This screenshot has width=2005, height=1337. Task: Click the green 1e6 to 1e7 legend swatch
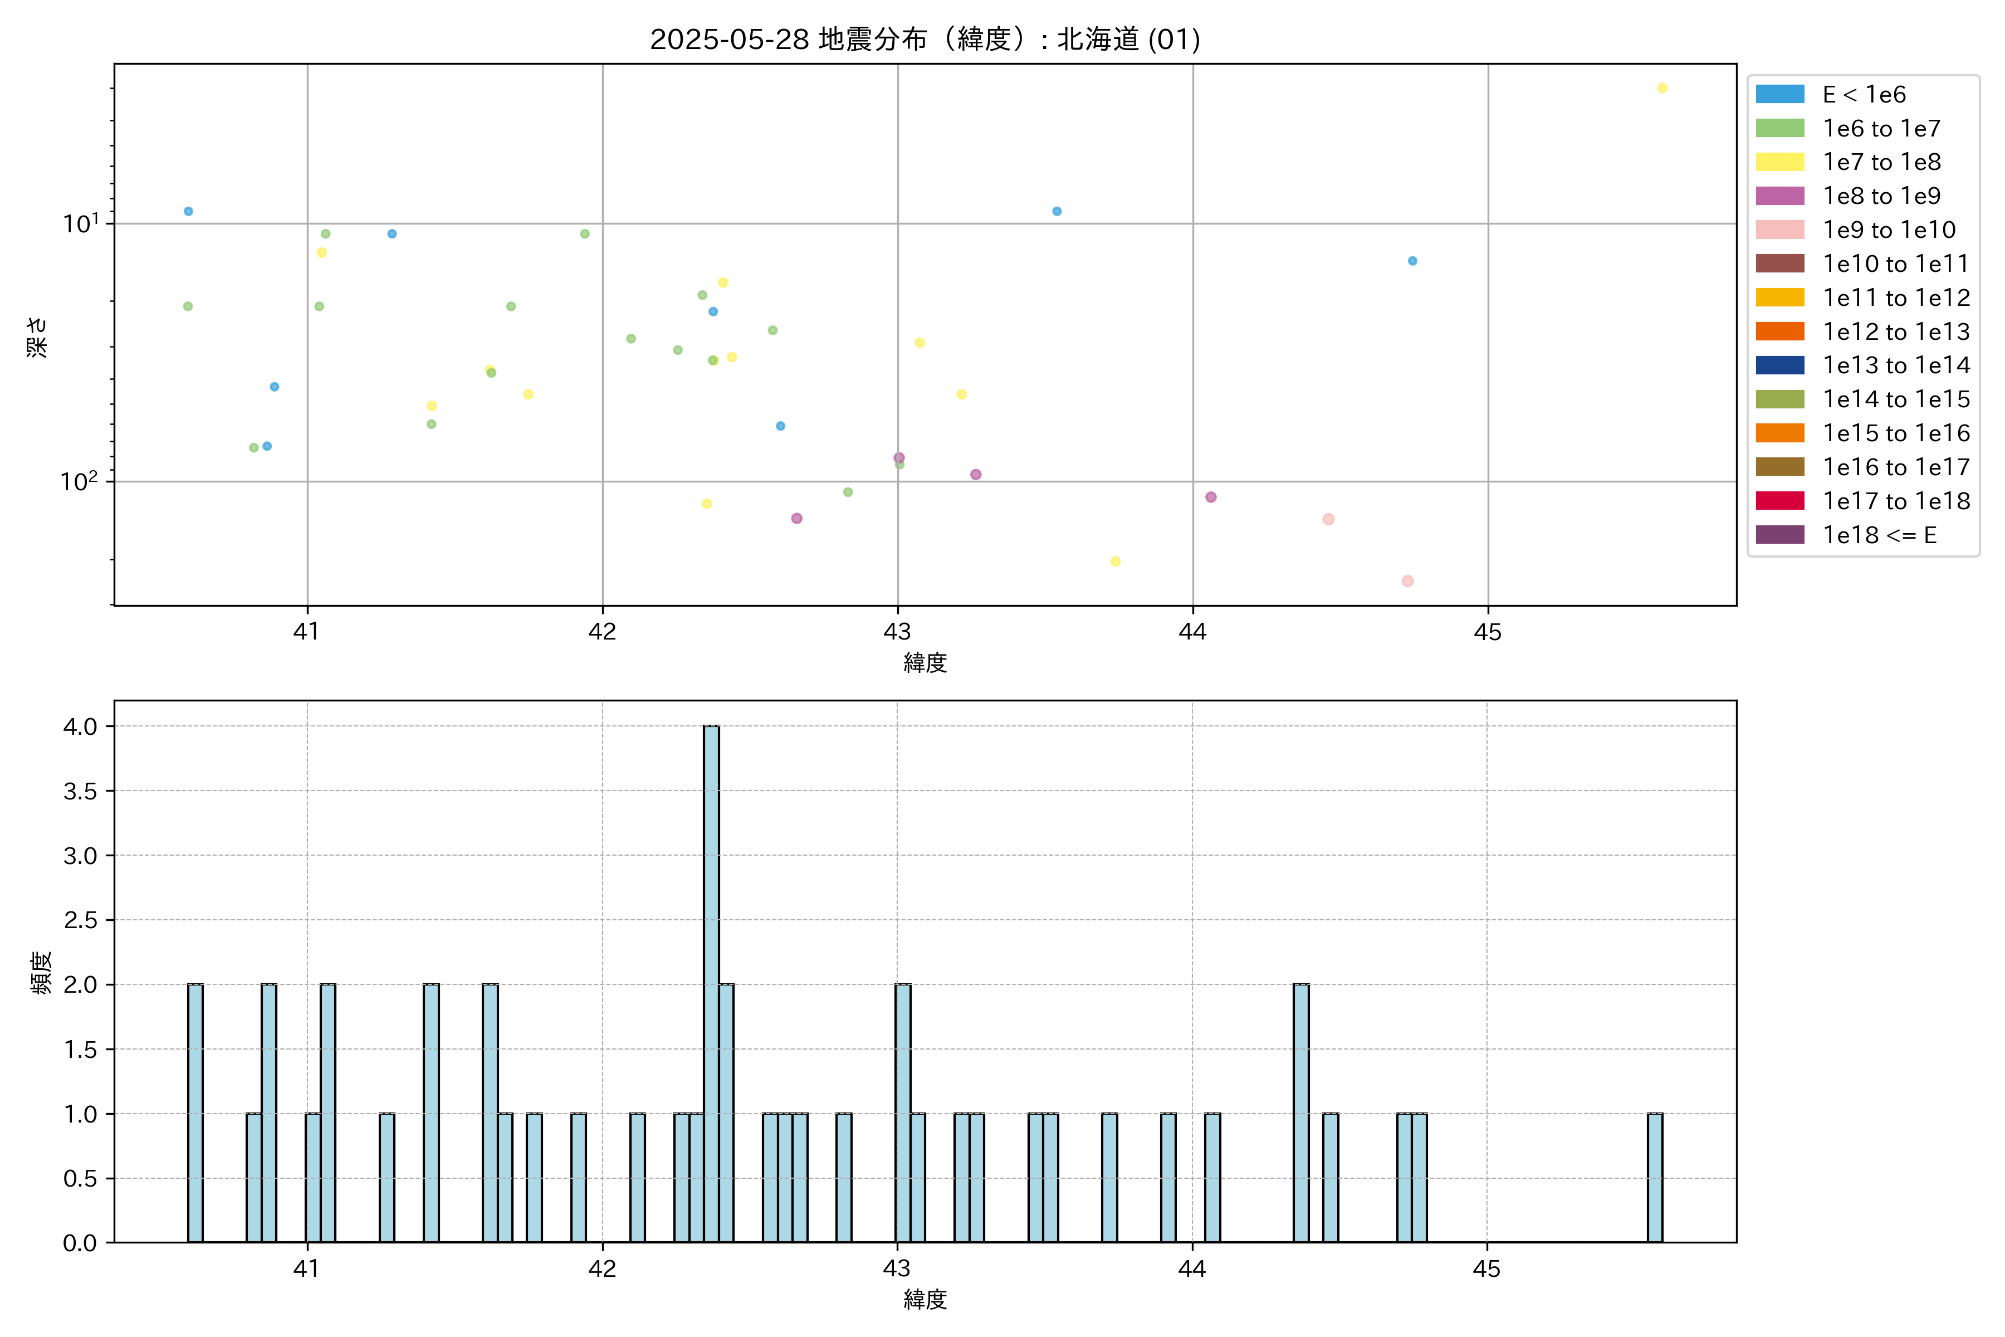1779,129
